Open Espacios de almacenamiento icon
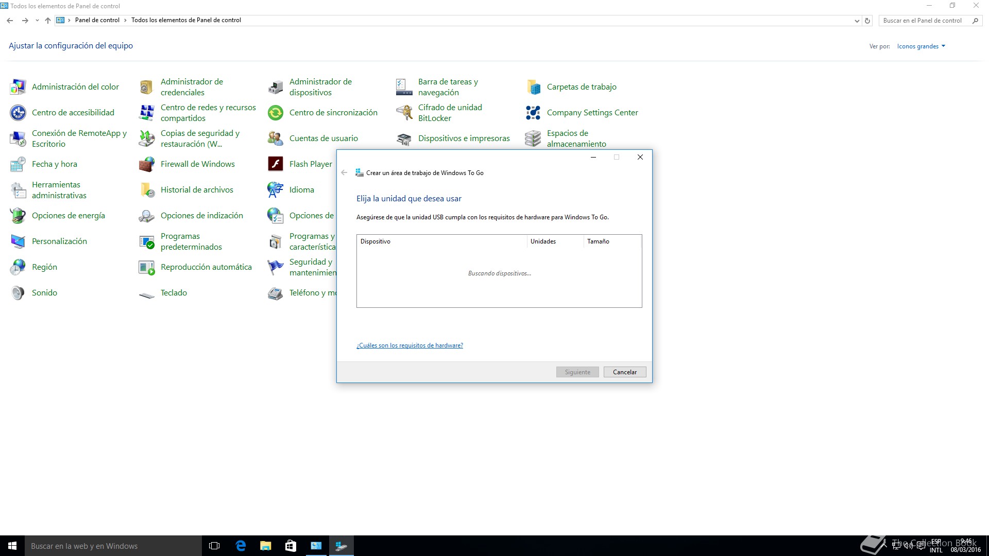The image size is (989, 556). (533, 138)
